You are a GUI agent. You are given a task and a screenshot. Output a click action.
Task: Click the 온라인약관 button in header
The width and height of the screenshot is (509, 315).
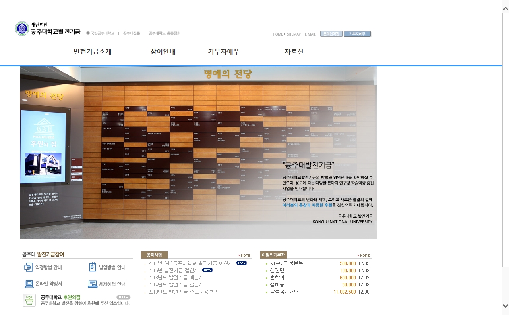(x=331, y=34)
